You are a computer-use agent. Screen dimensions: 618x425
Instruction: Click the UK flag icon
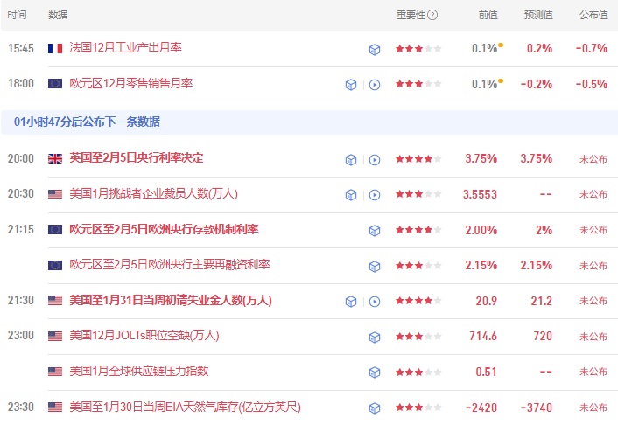[x=55, y=159]
